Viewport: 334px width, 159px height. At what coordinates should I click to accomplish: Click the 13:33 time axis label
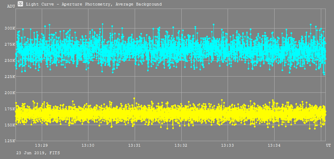(228, 146)
